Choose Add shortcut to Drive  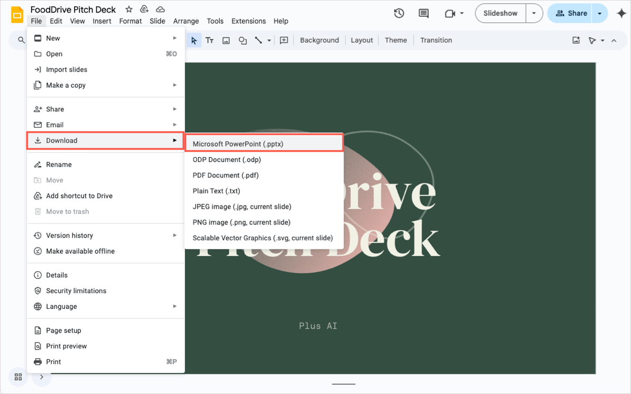106,196
